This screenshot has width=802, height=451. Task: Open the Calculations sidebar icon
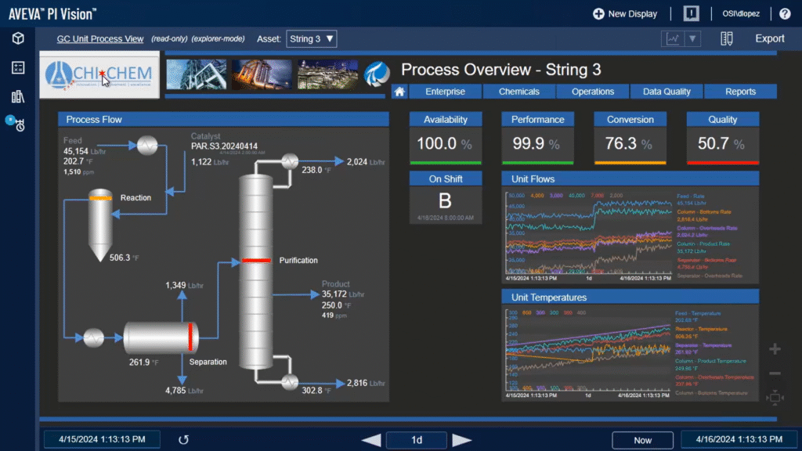(x=18, y=67)
